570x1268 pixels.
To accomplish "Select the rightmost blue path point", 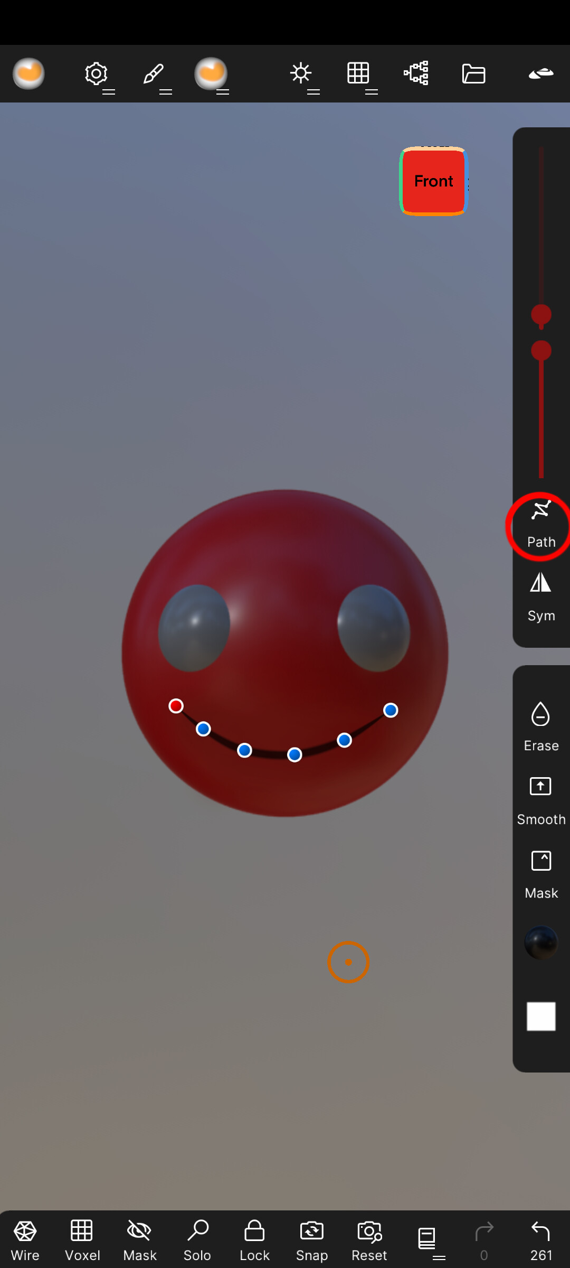I will pos(391,710).
